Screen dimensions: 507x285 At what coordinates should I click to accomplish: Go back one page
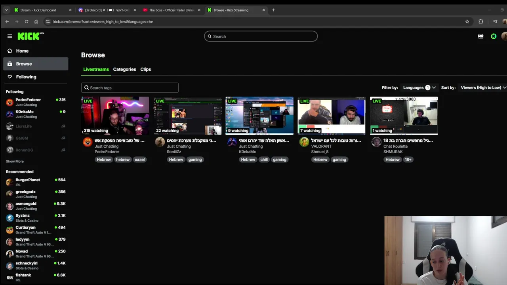pyautogui.click(x=7, y=21)
